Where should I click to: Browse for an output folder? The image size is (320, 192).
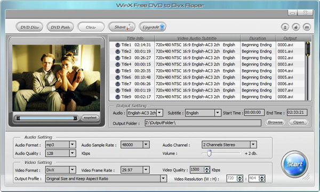pyautogui.click(x=275, y=122)
